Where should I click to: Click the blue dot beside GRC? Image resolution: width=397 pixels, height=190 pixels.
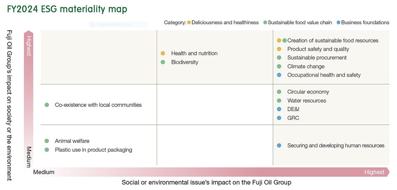point(279,118)
